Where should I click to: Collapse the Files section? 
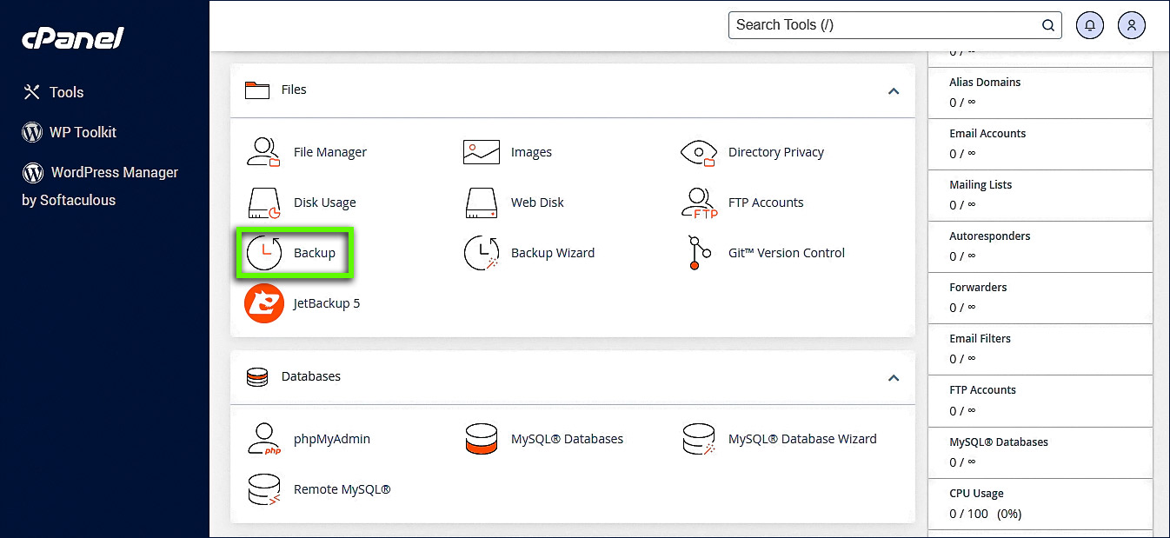[894, 90]
